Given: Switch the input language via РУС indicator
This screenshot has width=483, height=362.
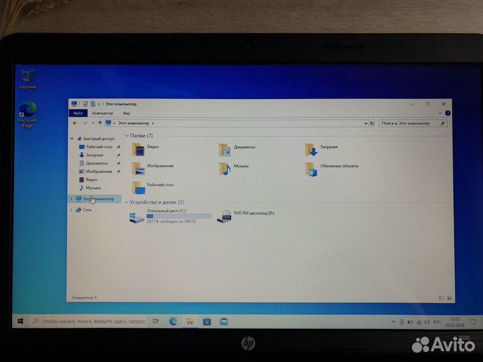Looking at the screenshot, I should pyautogui.click(x=437, y=322).
